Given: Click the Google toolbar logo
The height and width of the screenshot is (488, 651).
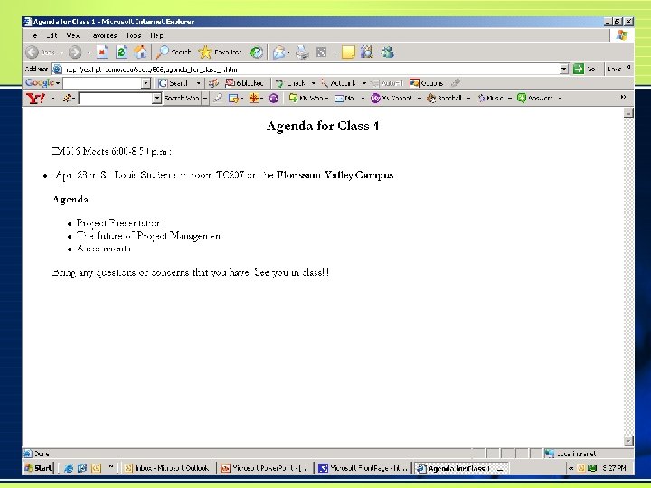Looking at the screenshot, I should 40,83.
